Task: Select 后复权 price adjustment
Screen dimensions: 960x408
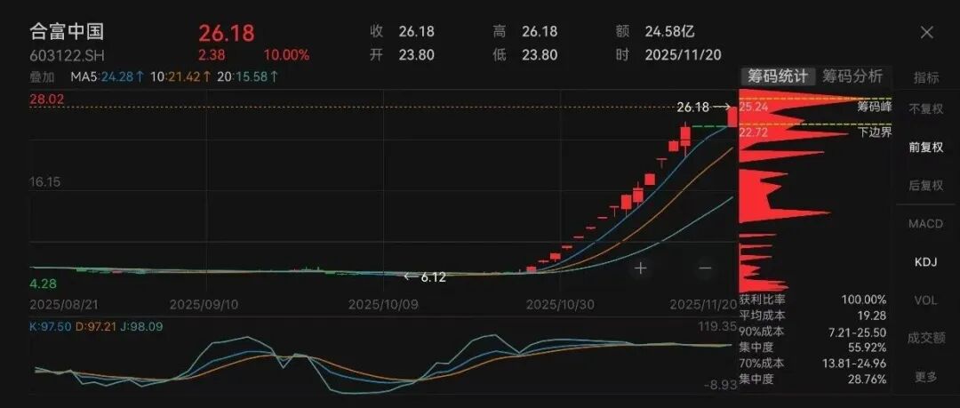Action: coord(925,186)
